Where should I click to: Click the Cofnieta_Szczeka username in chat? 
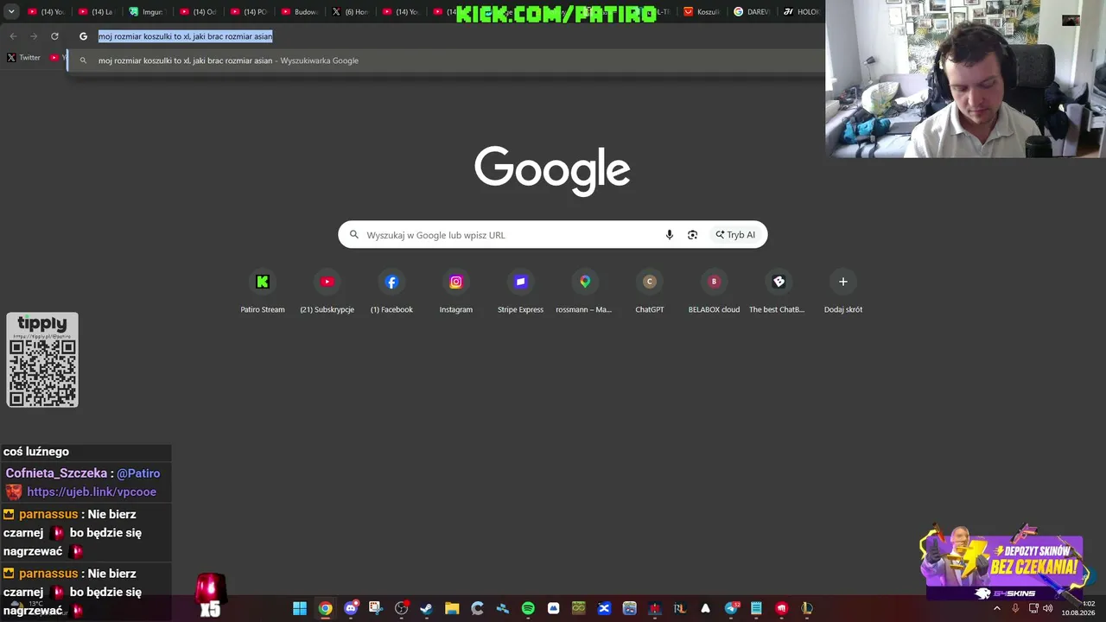[x=56, y=473]
